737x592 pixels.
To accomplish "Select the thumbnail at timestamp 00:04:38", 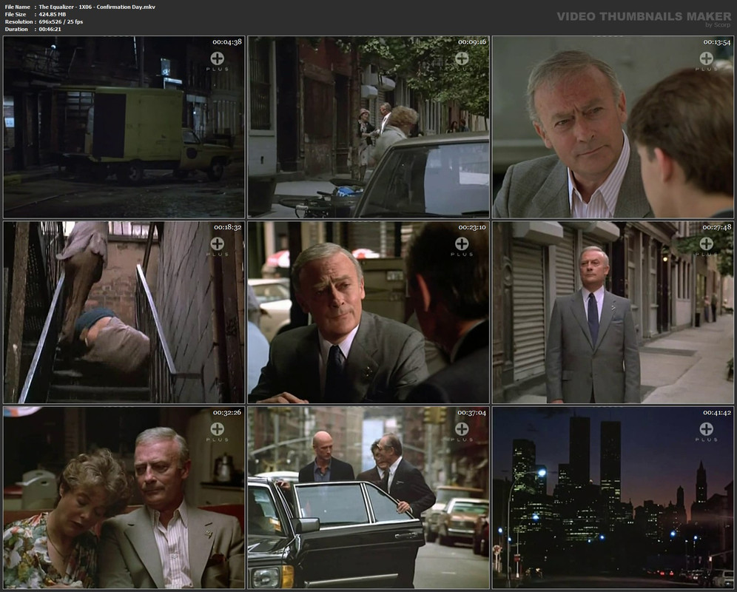I will click(124, 127).
